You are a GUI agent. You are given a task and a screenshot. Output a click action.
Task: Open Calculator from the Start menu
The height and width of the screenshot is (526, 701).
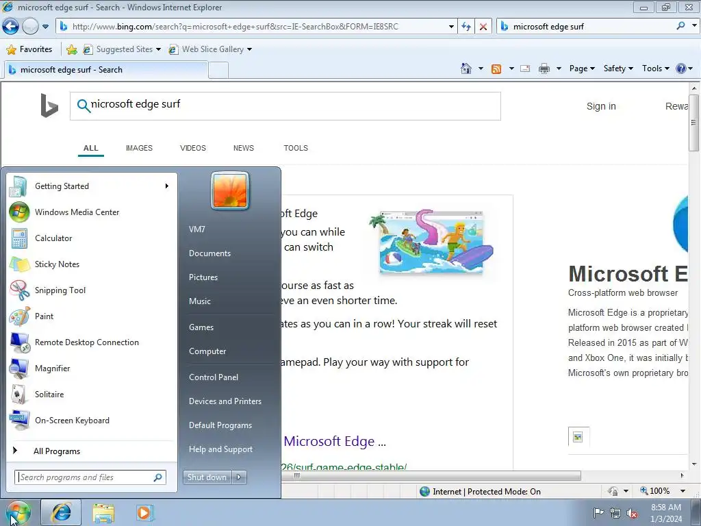[x=92, y=238]
